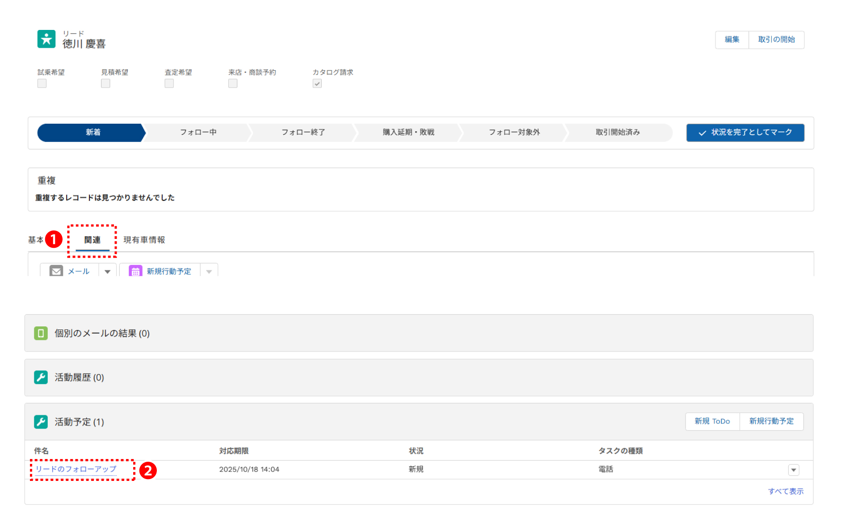The width and height of the screenshot is (858, 526).
Task: Click the green 個別のメールの結果 icon
Action: [41, 333]
